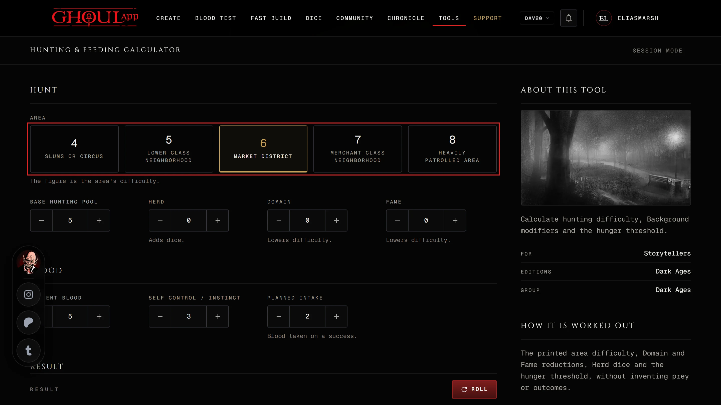Click the ghoul avatar in the floating sidebar

29,262
